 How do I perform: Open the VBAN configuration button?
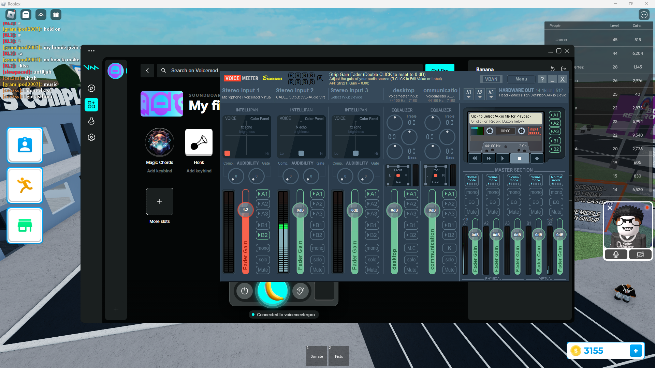tap(491, 79)
